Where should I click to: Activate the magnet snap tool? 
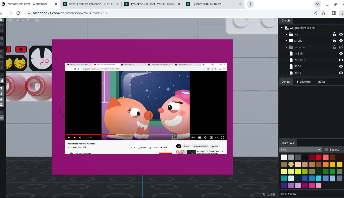pyautogui.click(x=1, y=25)
